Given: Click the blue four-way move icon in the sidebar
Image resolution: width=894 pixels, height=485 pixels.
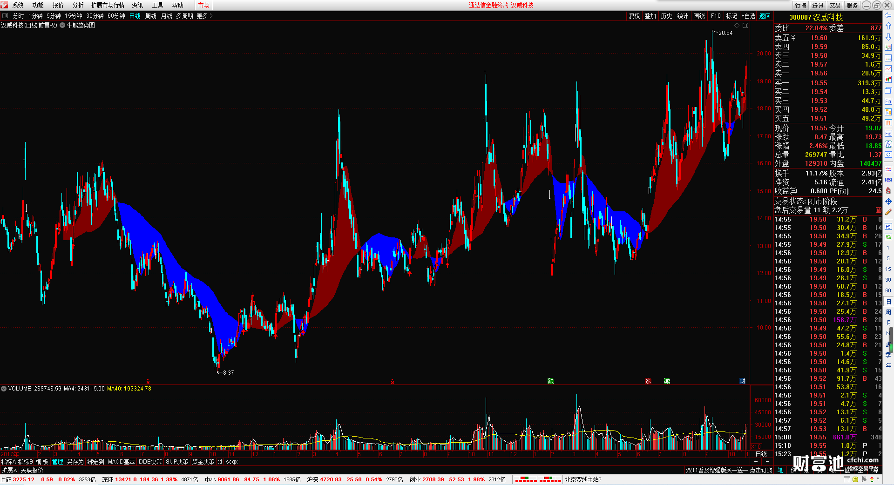Looking at the screenshot, I should pos(888,201).
